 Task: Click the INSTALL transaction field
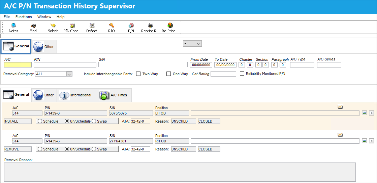pyautogui.click(x=18, y=121)
